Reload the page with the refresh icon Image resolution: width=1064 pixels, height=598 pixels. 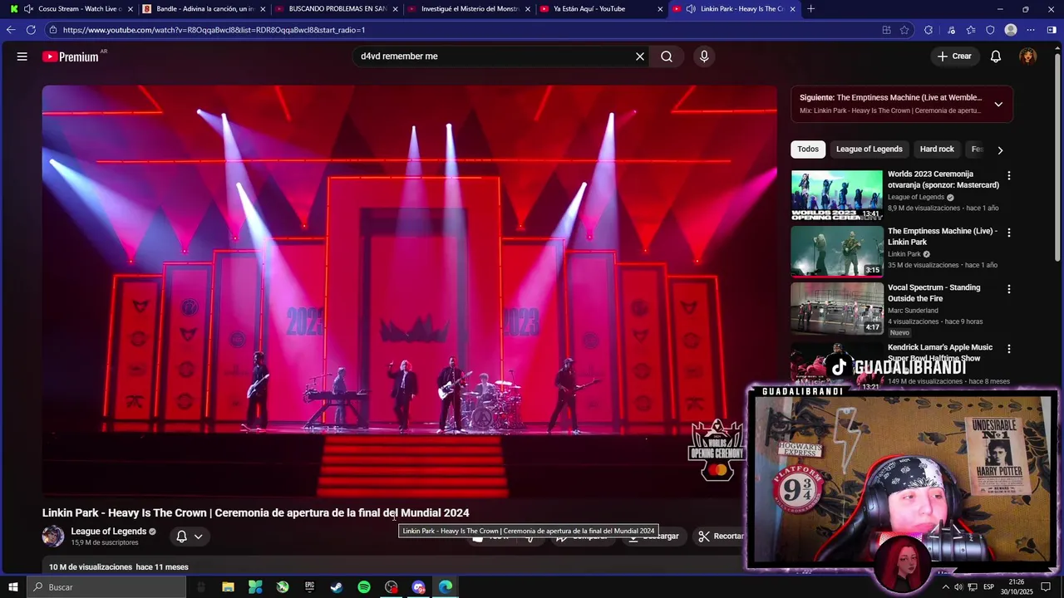click(31, 30)
